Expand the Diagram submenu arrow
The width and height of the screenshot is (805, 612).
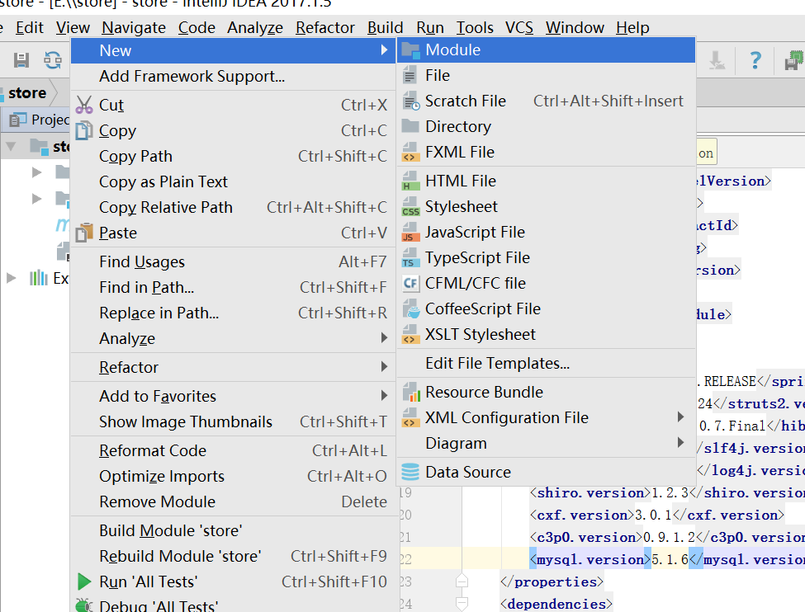pos(681,442)
